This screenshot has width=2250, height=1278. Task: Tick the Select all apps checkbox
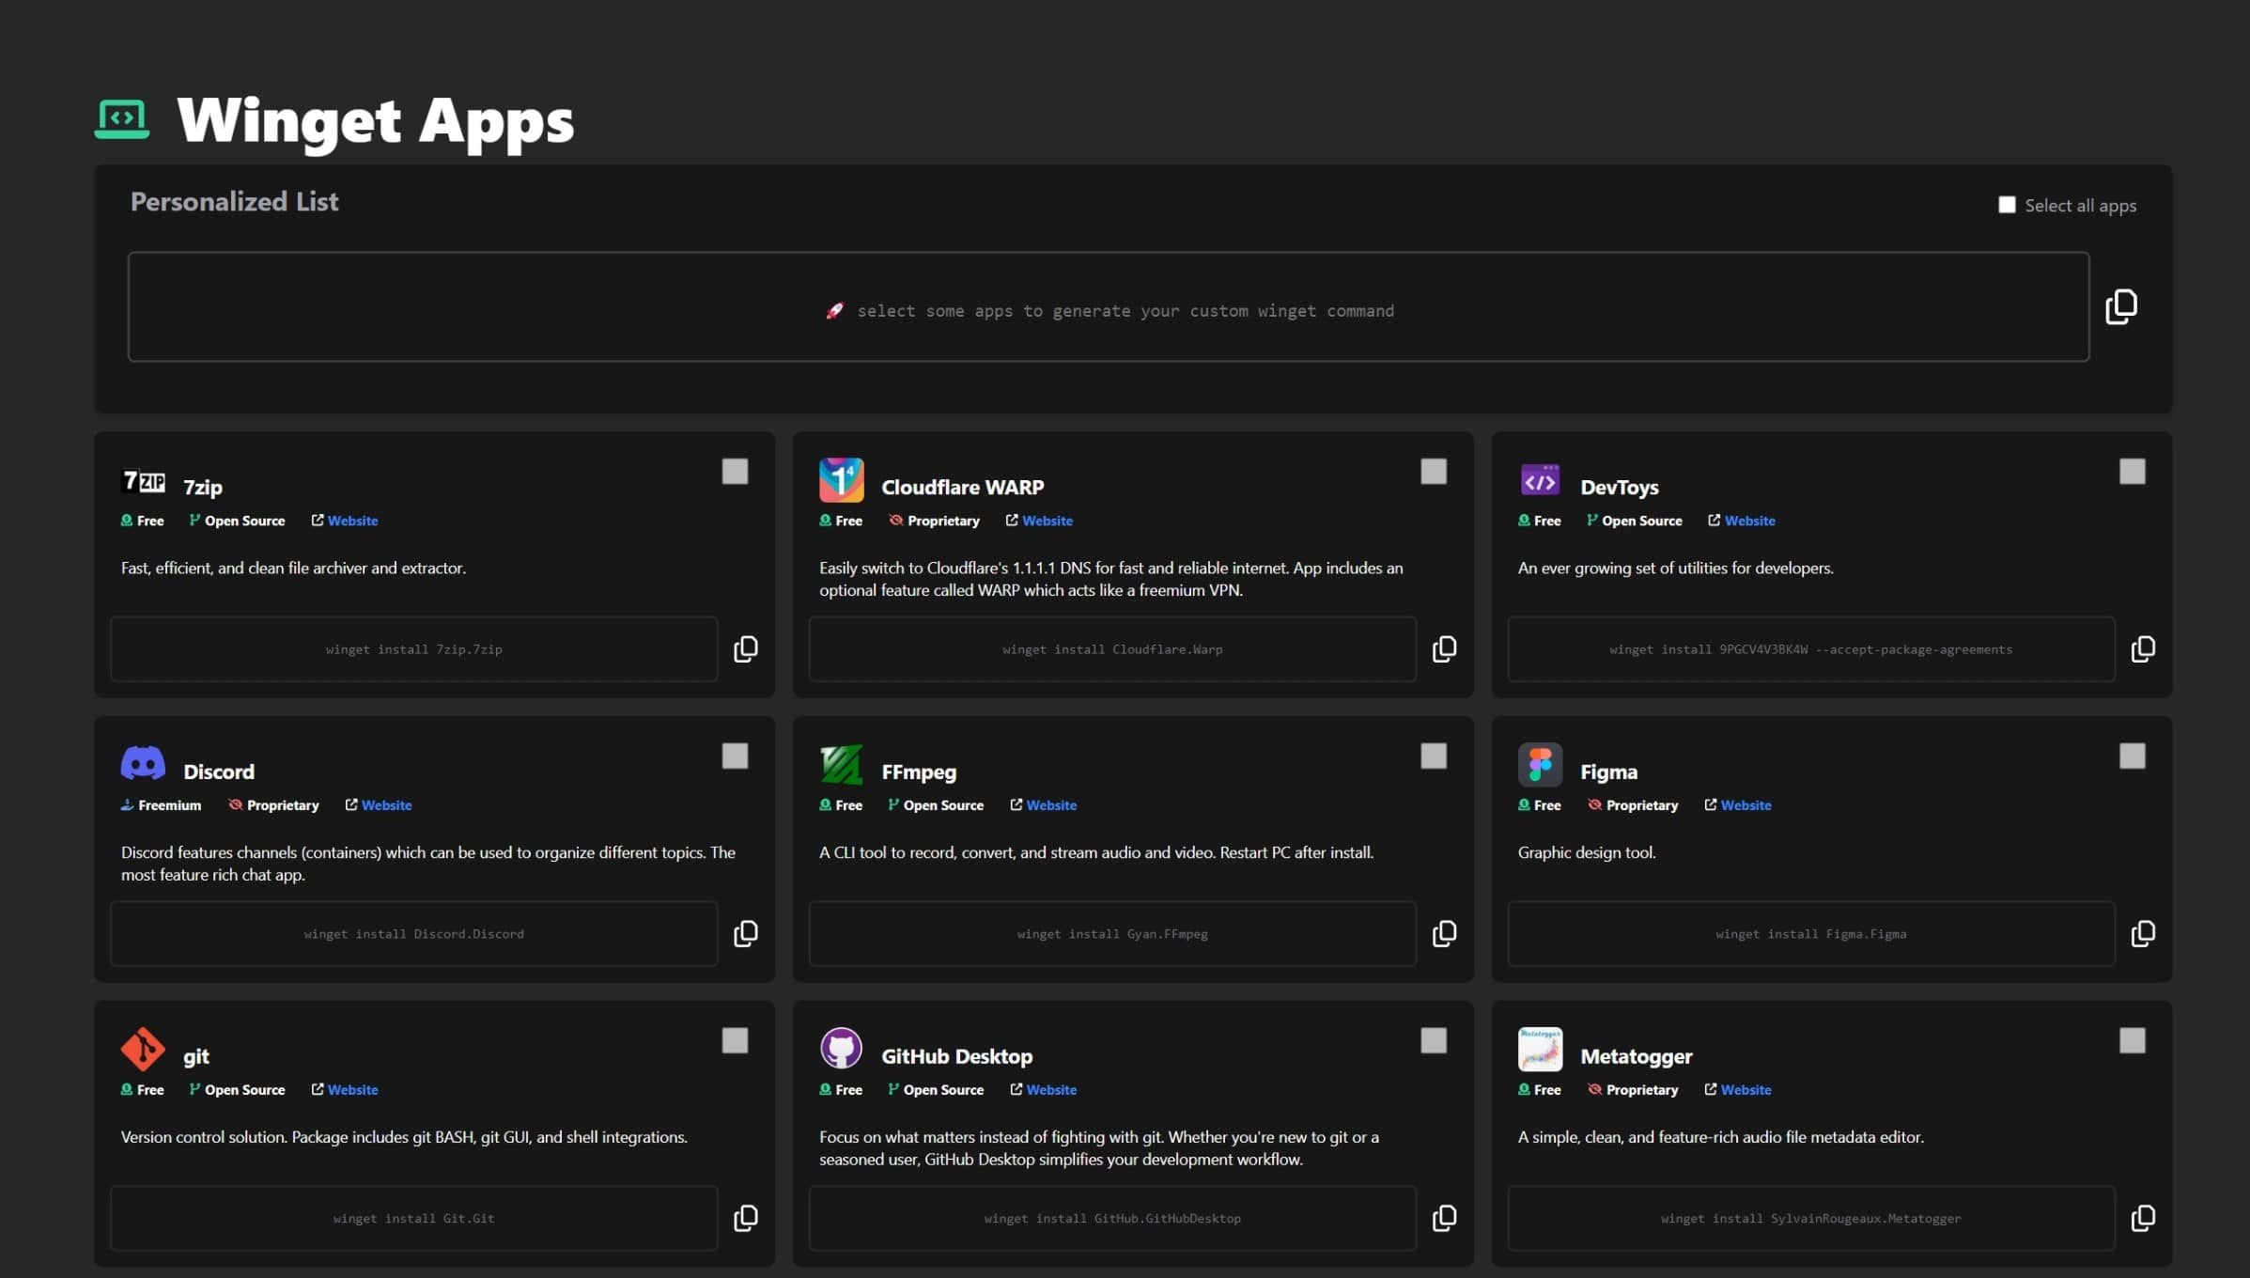tap(2007, 205)
